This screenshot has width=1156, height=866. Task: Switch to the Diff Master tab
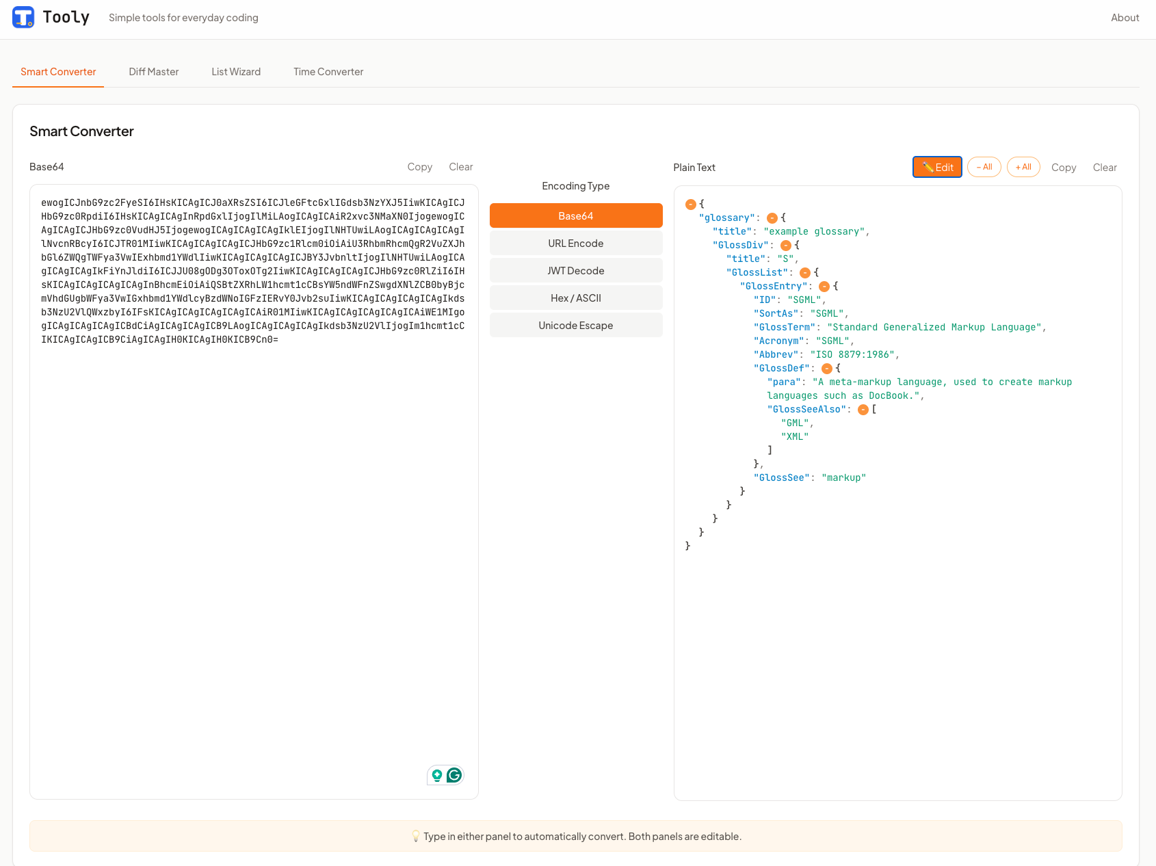click(154, 72)
